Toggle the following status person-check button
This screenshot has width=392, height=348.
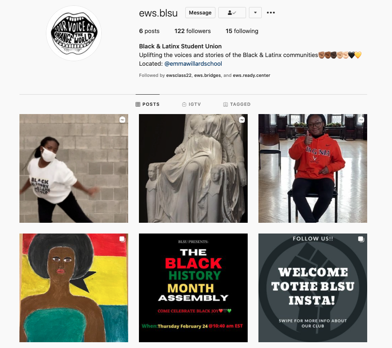pos(232,13)
